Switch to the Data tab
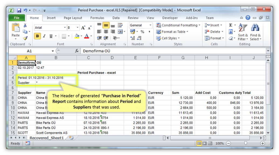This screenshot has height=155, width=279. 116,18
